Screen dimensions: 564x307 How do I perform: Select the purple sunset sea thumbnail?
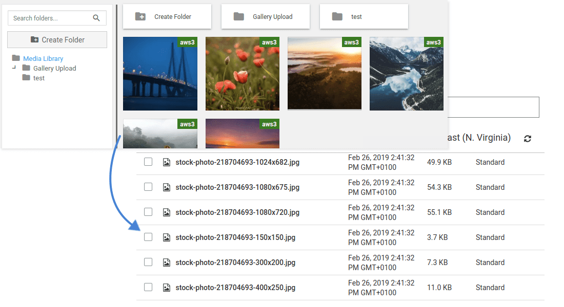pos(243,134)
